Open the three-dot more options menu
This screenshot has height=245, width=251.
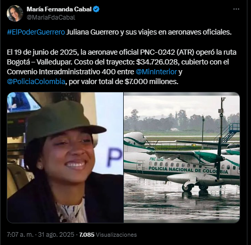tap(236, 9)
